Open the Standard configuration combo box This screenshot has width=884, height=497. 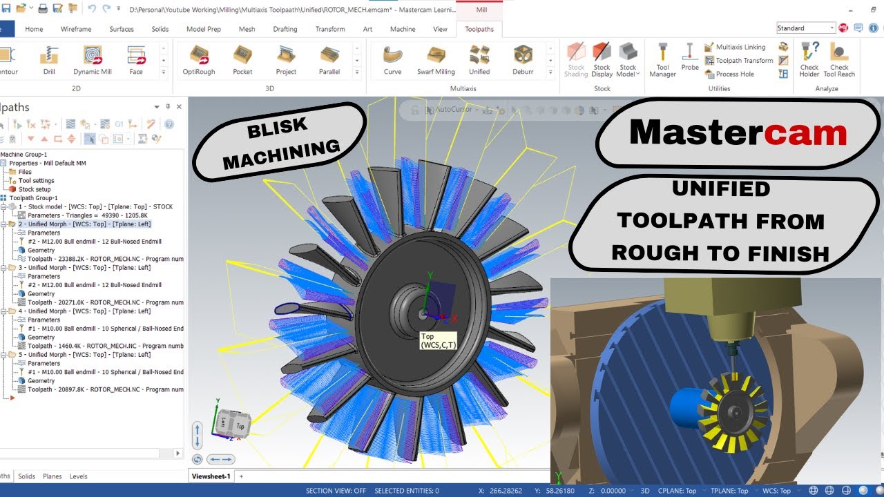click(x=806, y=28)
